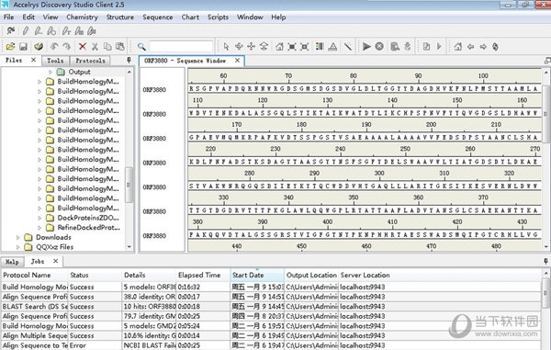This screenshot has height=350, width=551.
Task: Open the Structure menu
Action: [x=120, y=17]
